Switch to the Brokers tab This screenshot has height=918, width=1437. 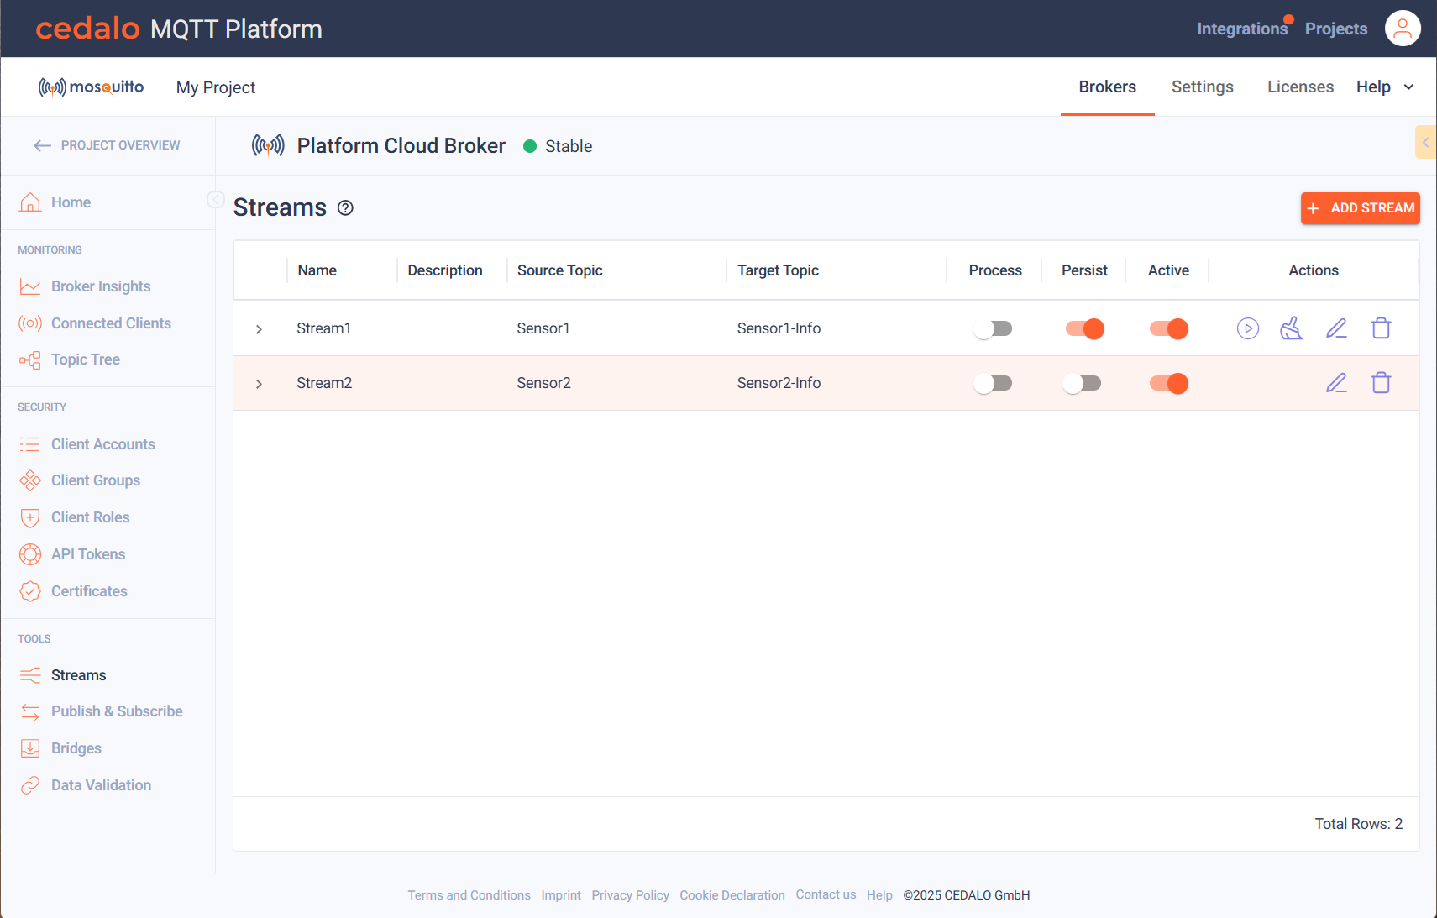point(1107,87)
